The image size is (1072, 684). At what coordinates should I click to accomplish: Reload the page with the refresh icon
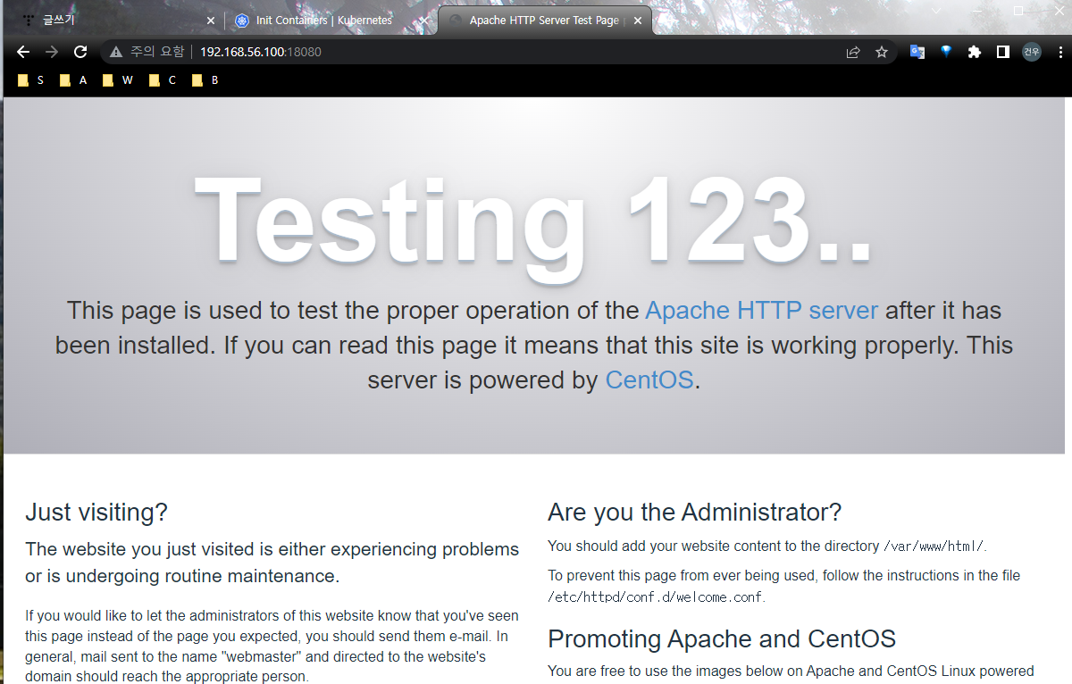pyautogui.click(x=80, y=52)
